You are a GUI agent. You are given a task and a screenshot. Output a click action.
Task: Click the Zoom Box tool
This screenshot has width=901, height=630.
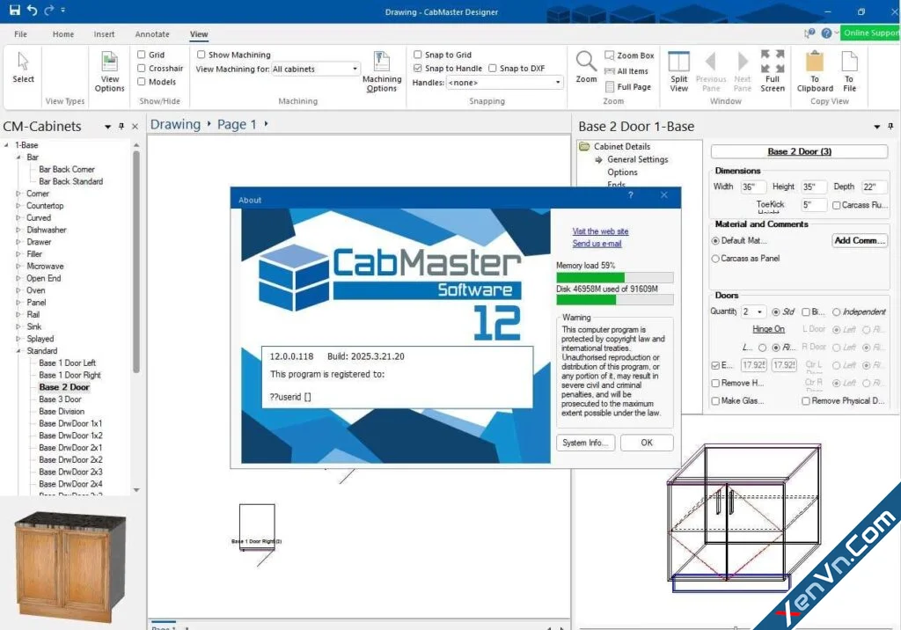tap(629, 55)
